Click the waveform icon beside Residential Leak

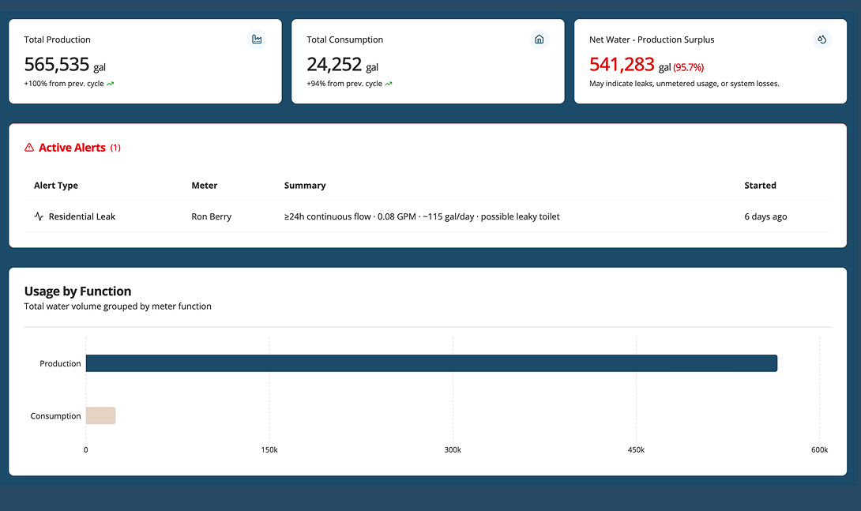38,216
